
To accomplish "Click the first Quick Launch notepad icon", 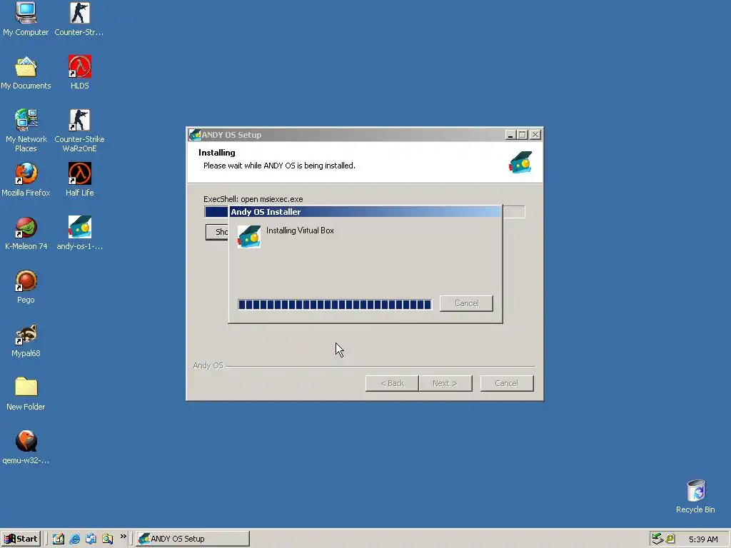I will [59, 539].
